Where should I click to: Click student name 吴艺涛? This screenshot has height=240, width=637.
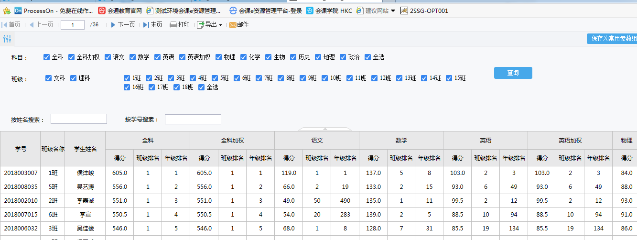85,187
